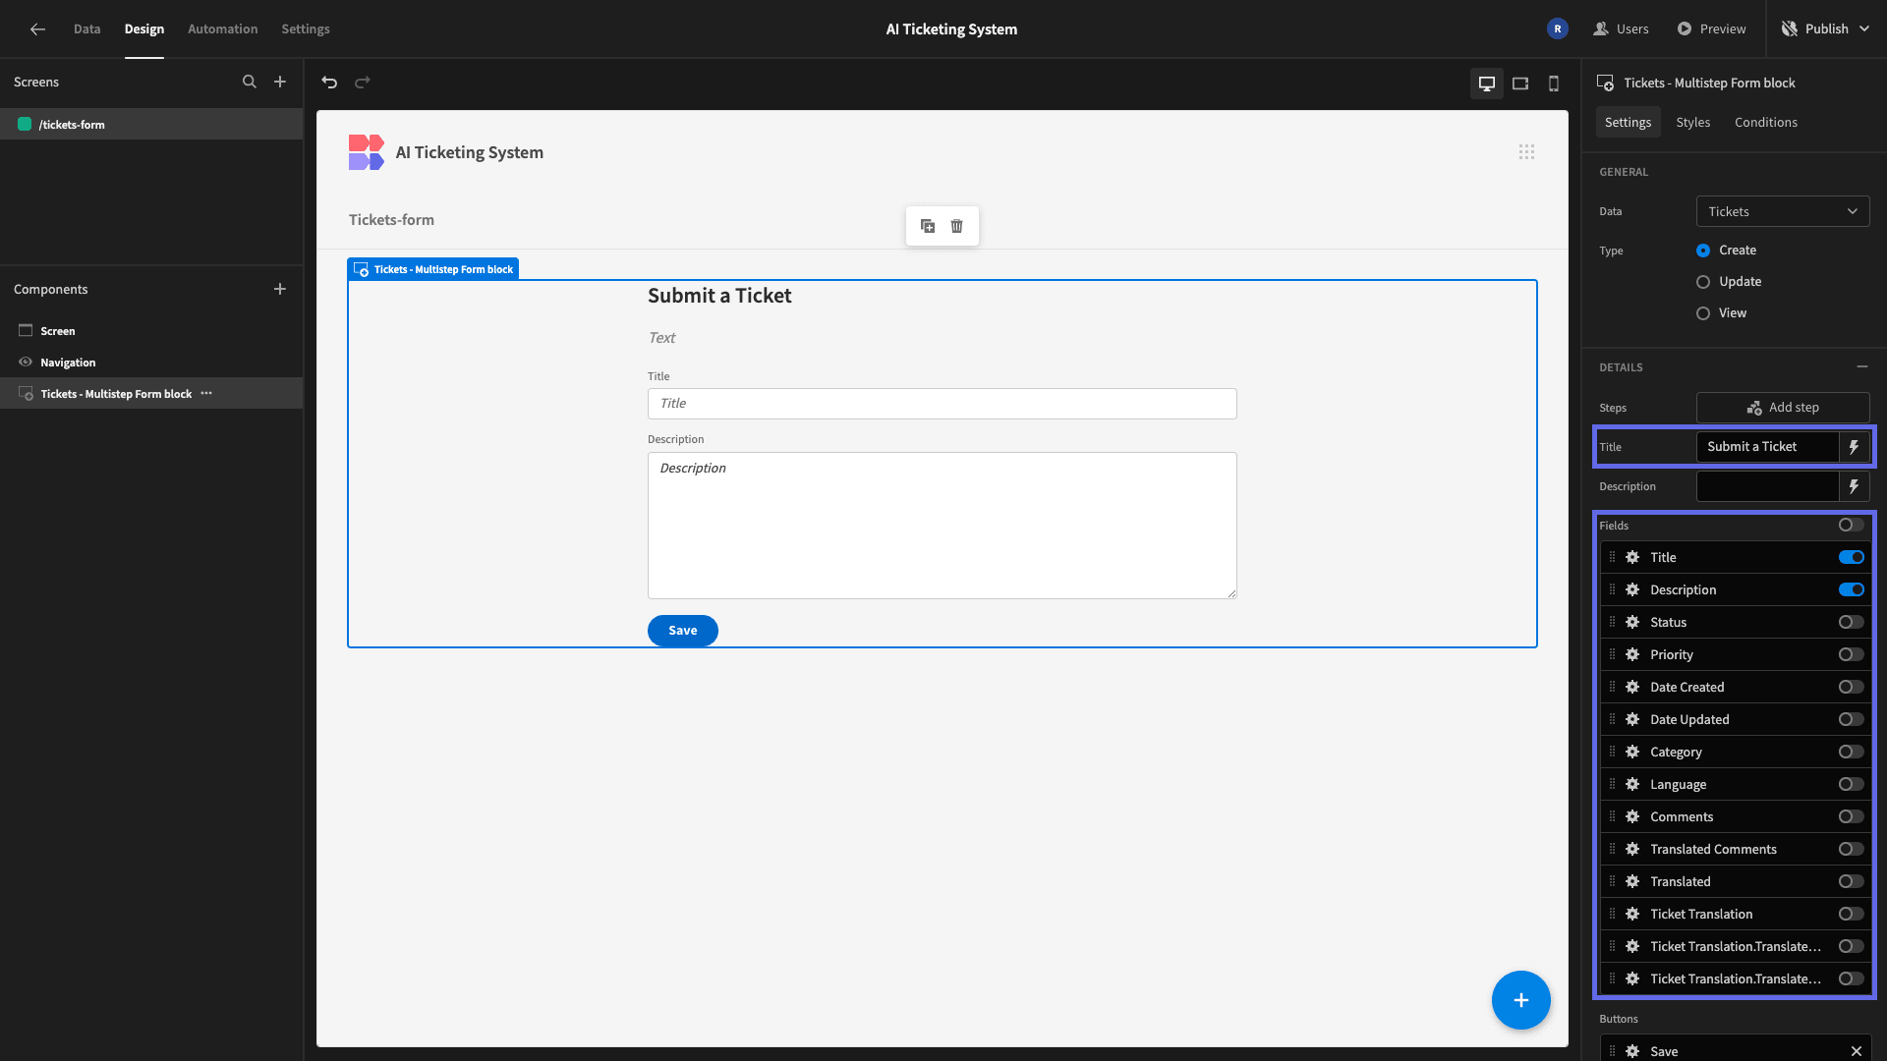The image size is (1887, 1061).
Task: Undo the last change
Action: coord(329,83)
